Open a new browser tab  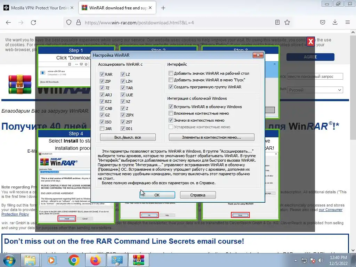pos(163,8)
